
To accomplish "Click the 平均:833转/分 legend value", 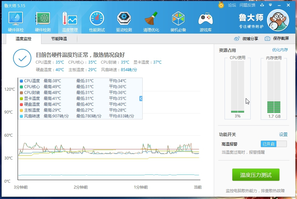I will click(121, 116).
